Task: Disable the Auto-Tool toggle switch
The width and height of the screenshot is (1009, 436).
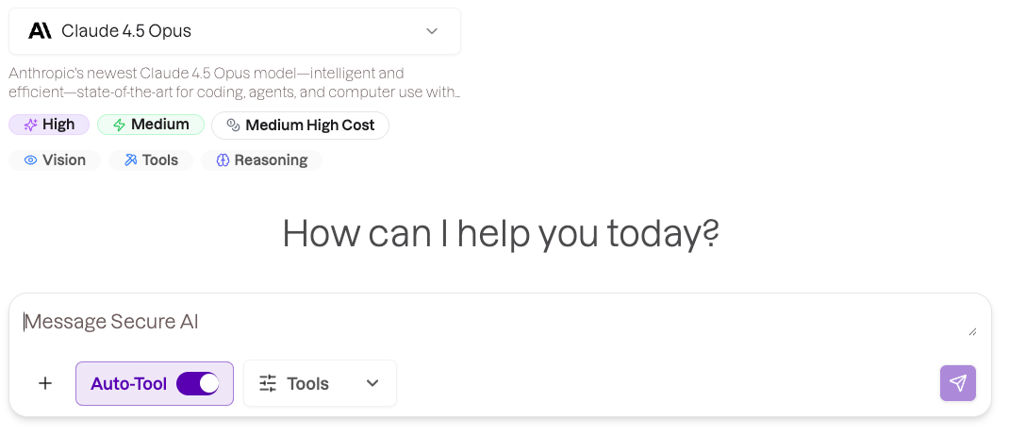Action: [x=198, y=383]
